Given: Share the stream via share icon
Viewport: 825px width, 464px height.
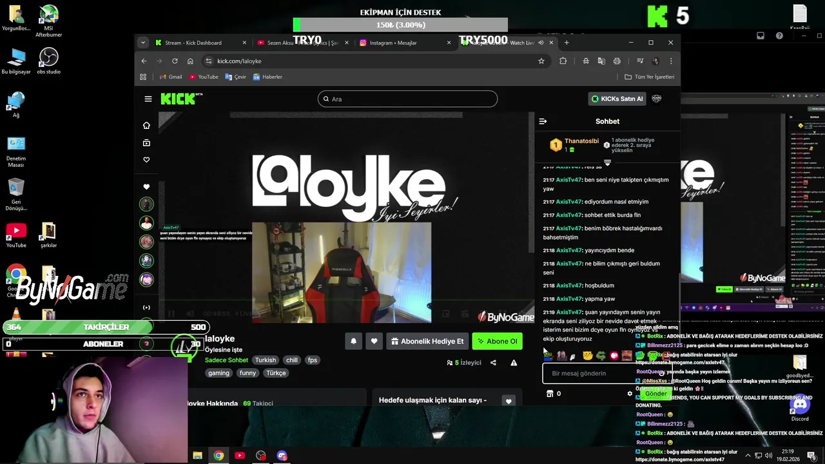Looking at the screenshot, I should point(493,363).
